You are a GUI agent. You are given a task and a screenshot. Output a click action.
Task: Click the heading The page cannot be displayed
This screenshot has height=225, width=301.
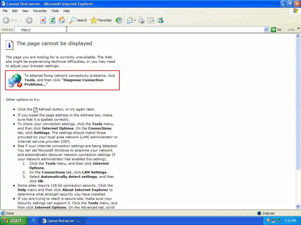[x=54, y=43]
